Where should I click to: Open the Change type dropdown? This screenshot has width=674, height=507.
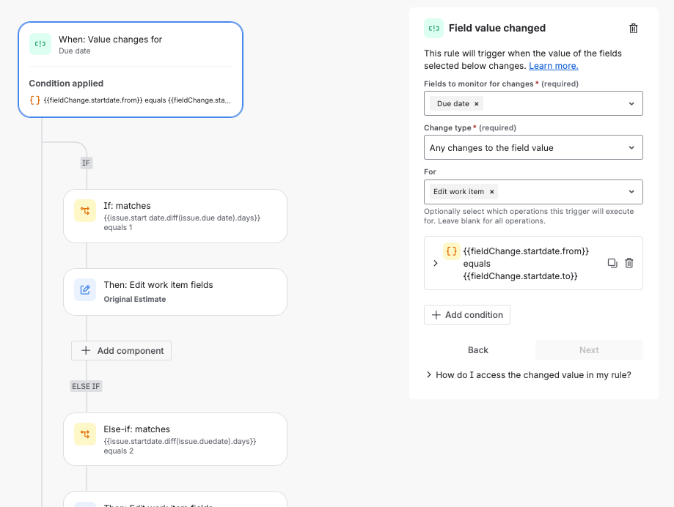click(631, 148)
